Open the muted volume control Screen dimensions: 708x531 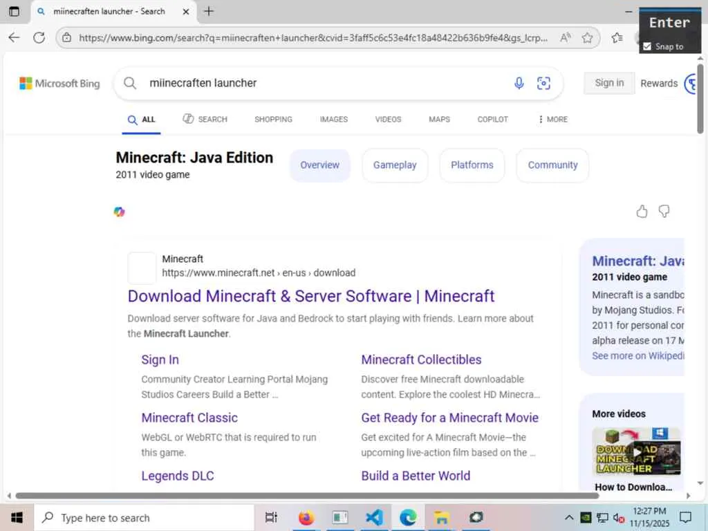pos(619,518)
